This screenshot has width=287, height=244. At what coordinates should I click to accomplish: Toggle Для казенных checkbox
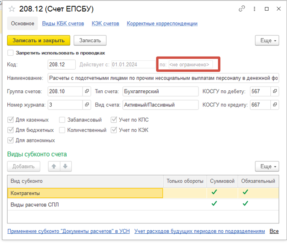point(10,120)
